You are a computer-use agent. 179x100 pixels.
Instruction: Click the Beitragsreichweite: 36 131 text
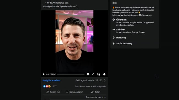(x=89, y=80)
